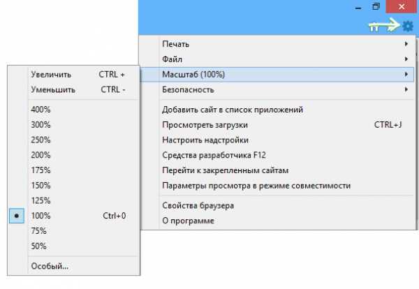Screen dimensions: 419x289
Task: Set zoom level to 150%
Action: click(41, 185)
